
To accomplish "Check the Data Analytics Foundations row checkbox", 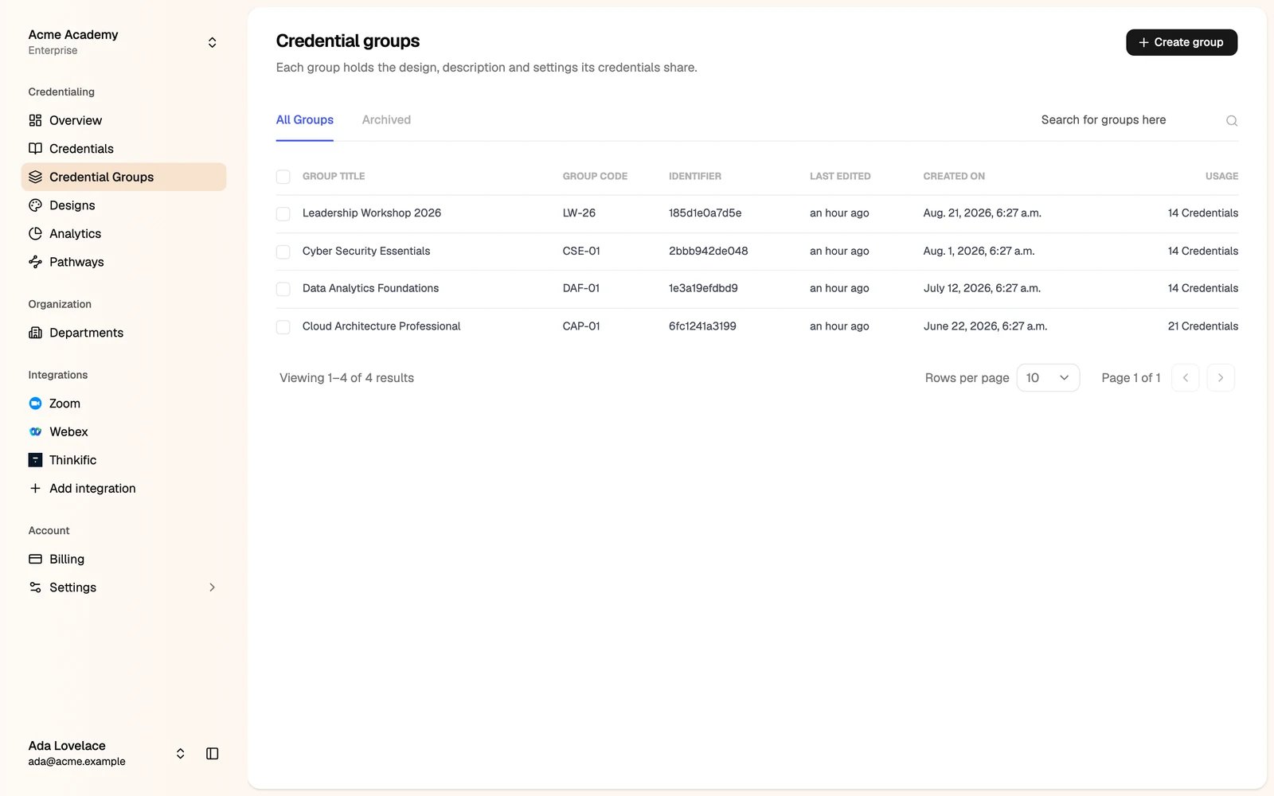I will (283, 289).
